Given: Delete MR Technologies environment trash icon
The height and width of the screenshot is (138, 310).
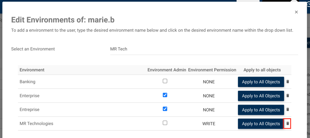Looking at the screenshot, I should click(287, 123).
